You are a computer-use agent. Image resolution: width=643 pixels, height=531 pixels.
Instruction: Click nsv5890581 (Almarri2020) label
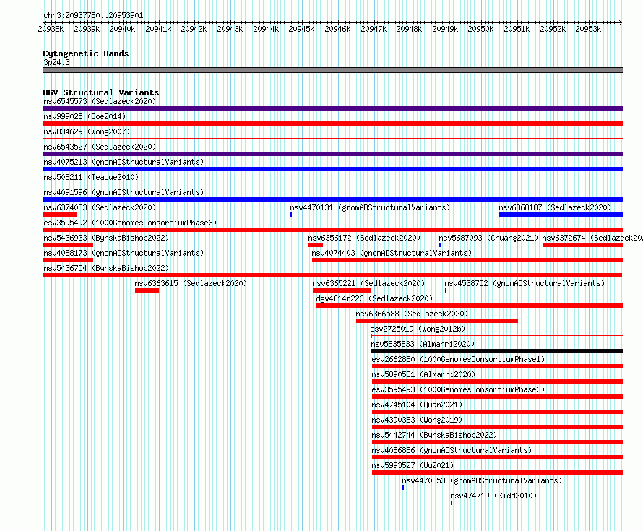click(x=423, y=374)
